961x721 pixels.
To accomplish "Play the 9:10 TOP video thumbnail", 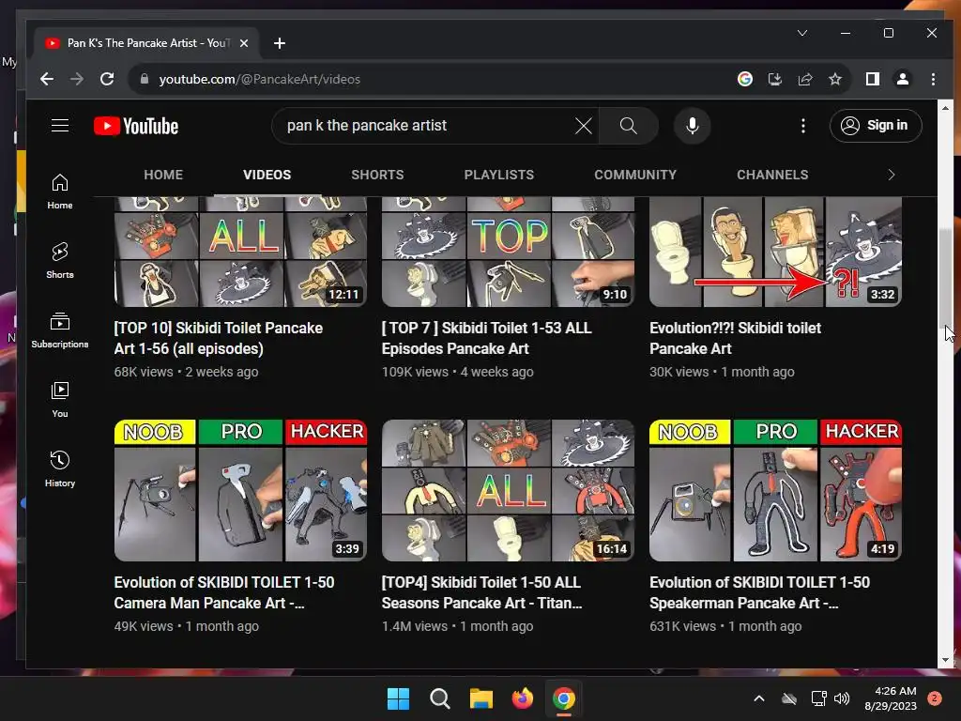I will click(x=508, y=252).
